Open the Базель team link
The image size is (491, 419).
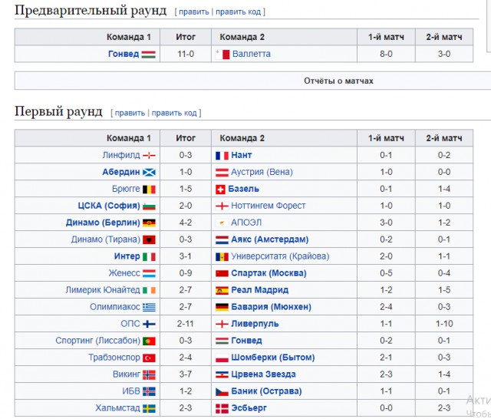244,189
